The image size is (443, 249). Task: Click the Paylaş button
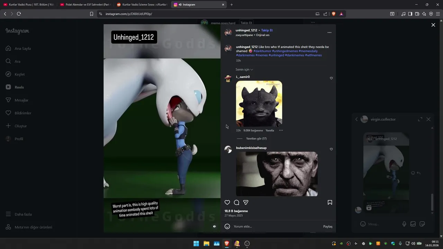click(328, 227)
